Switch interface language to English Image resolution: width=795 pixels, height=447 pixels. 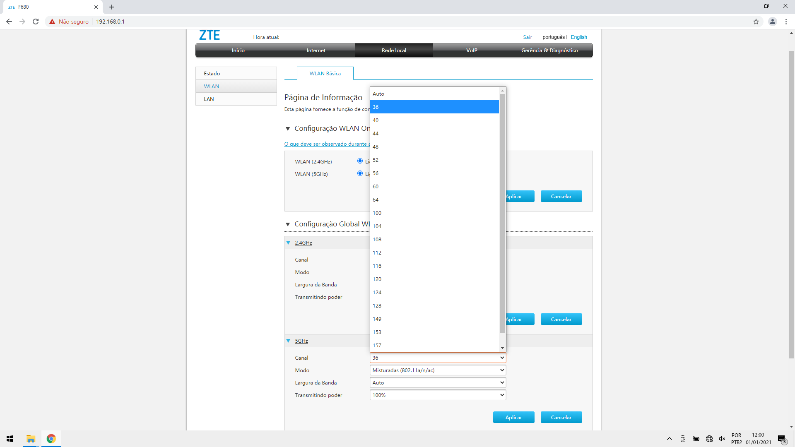point(578,37)
